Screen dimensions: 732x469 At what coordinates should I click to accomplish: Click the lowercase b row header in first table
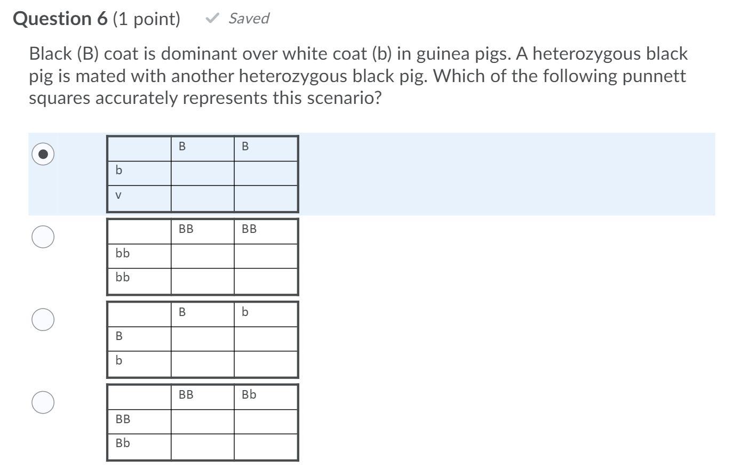[119, 171]
